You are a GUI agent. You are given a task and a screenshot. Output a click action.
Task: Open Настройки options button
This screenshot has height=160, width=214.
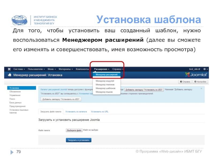click(200, 82)
